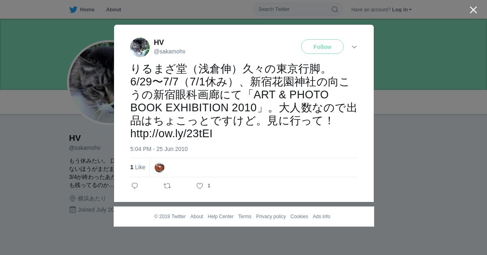Click the search magnifier icon

pos(335,9)
